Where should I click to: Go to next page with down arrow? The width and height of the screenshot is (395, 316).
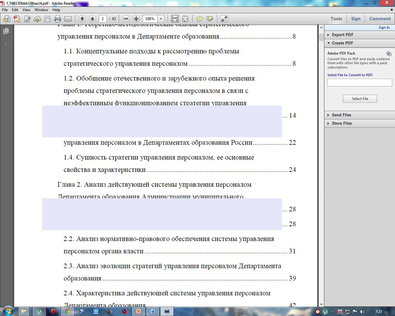pyautogui.click(x=92, y=19)
